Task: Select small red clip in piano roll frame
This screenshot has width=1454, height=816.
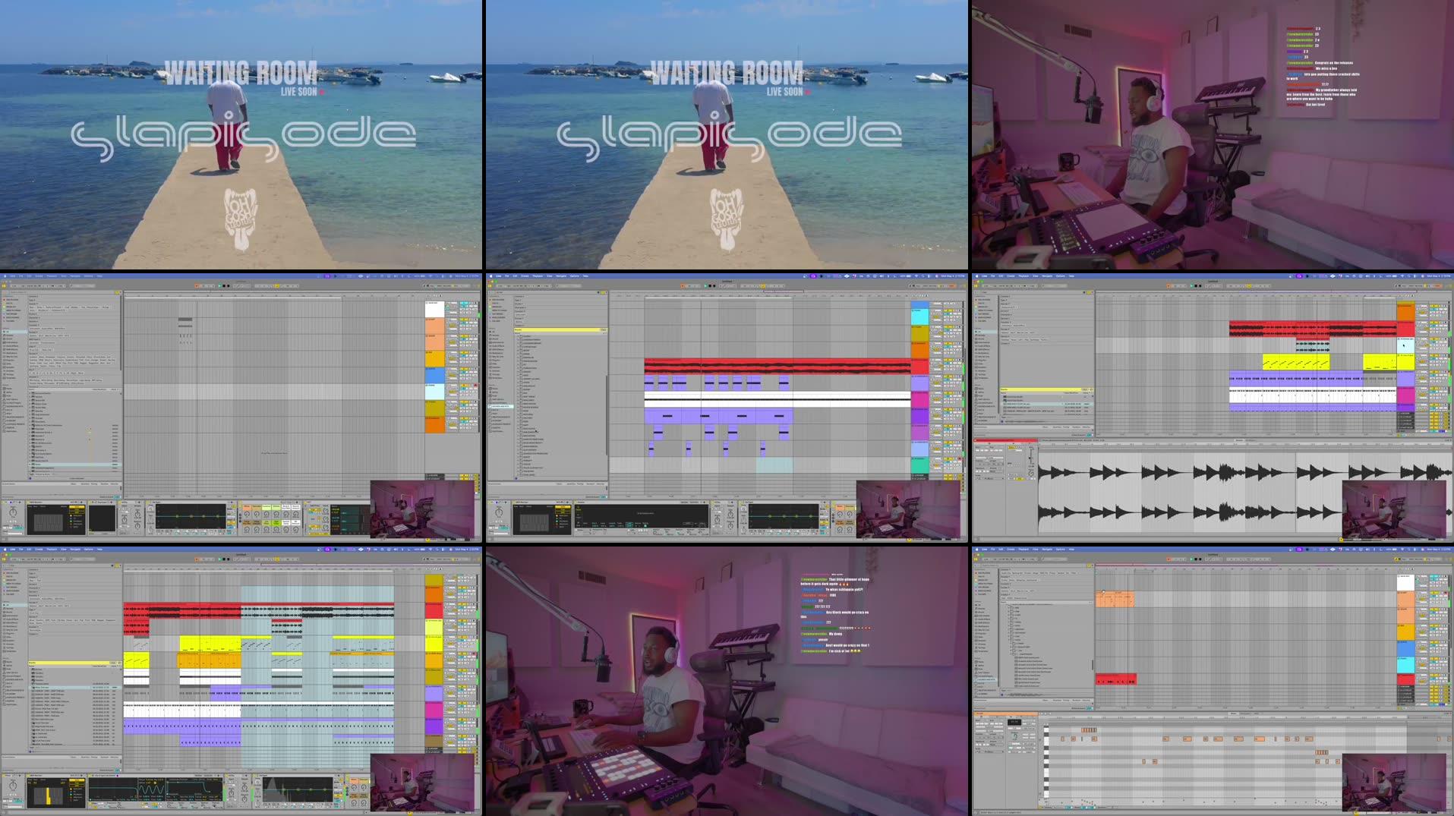Action: click(x=1116, y=679)
